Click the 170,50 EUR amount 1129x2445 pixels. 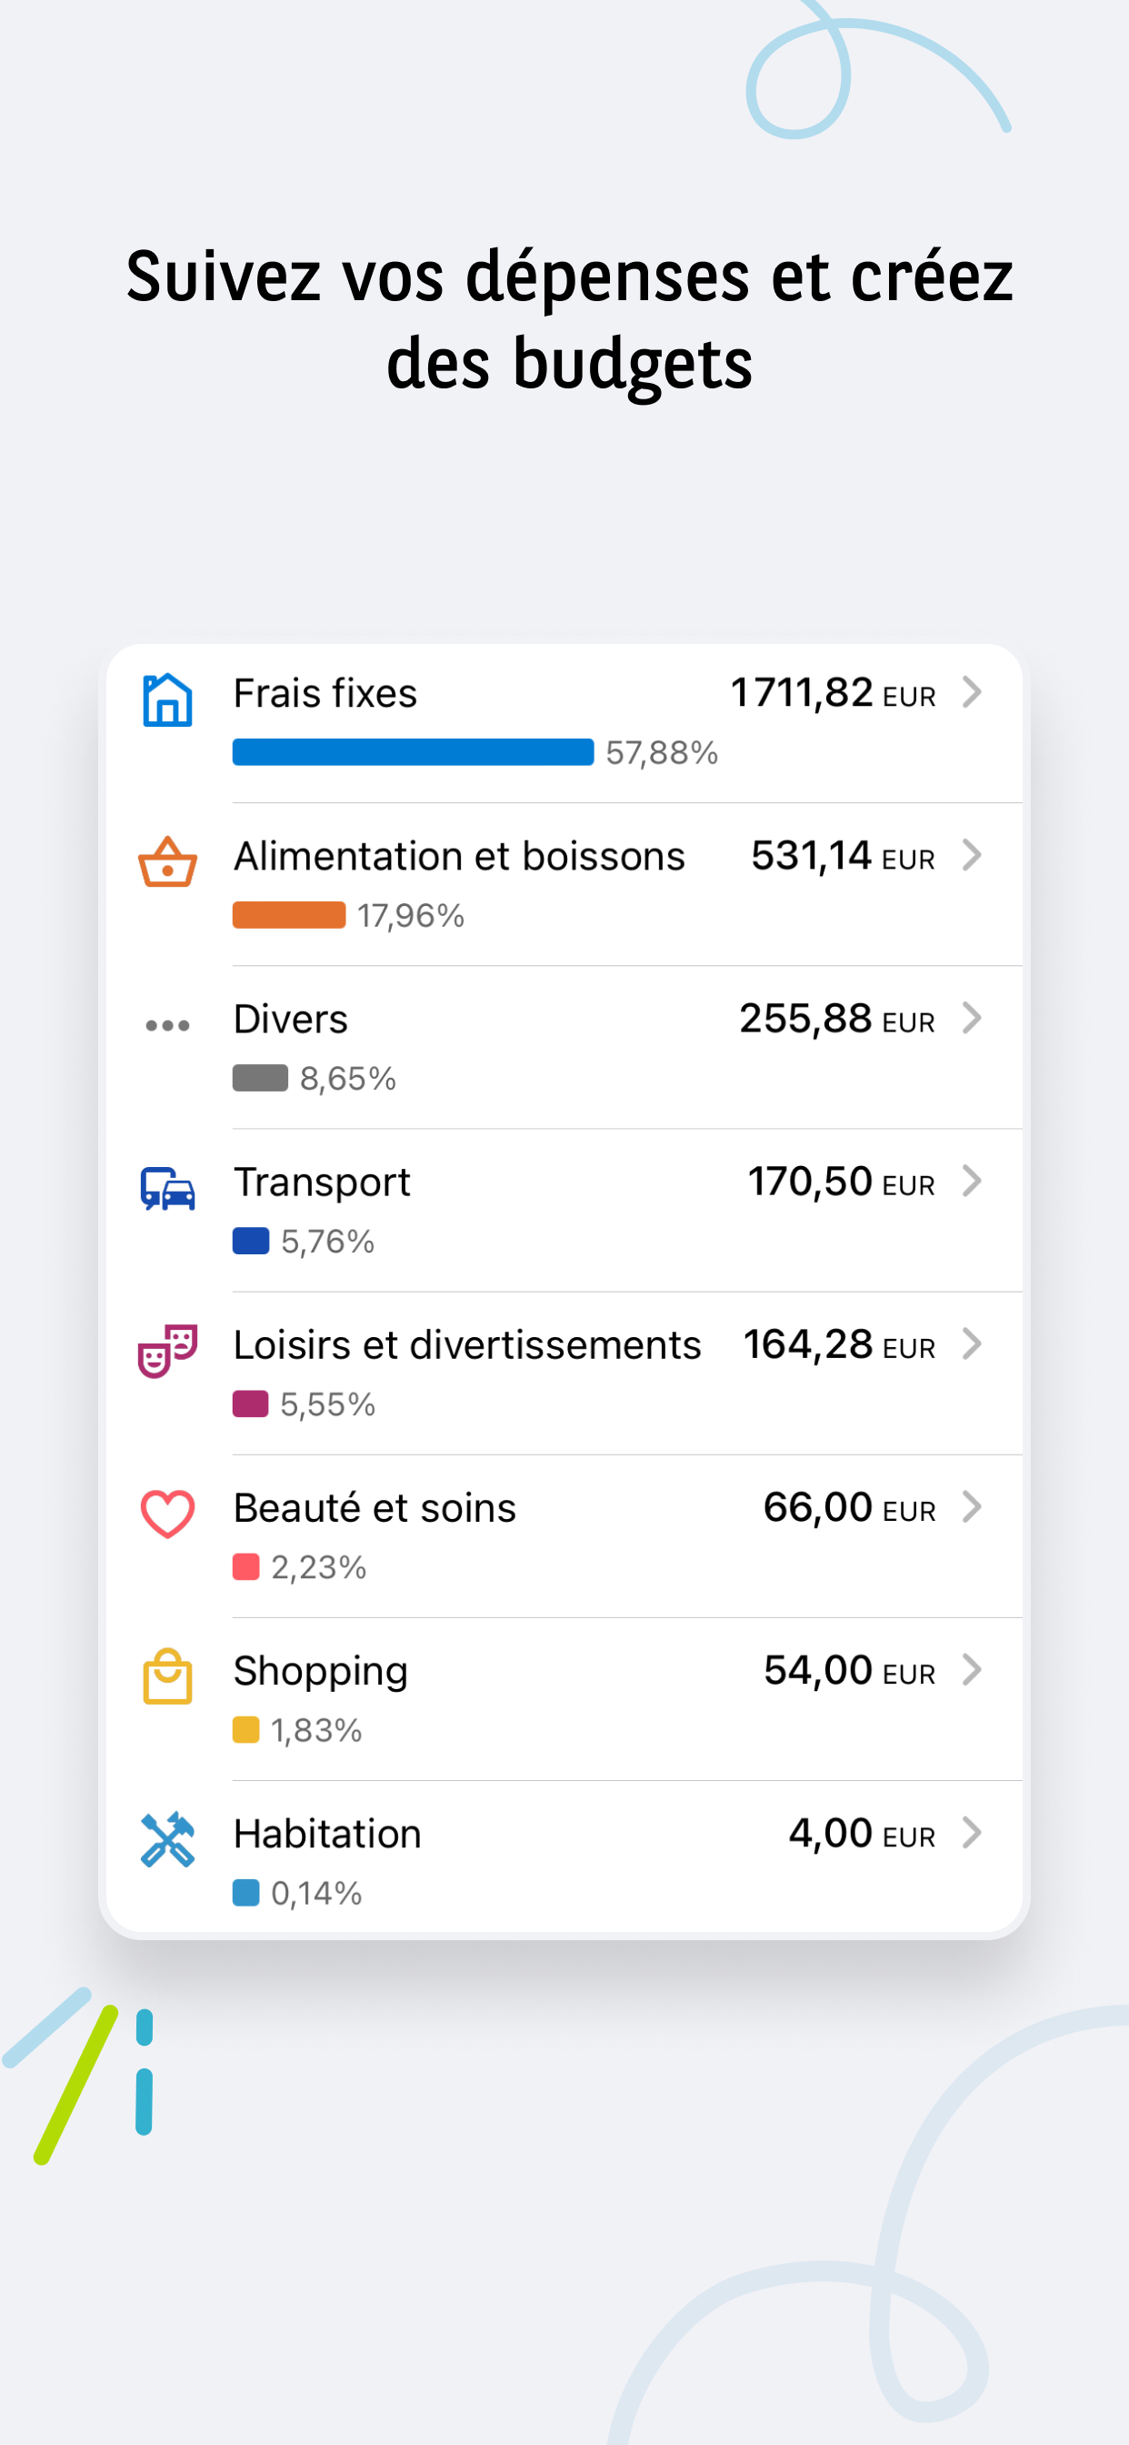[x=842, y=1182]
